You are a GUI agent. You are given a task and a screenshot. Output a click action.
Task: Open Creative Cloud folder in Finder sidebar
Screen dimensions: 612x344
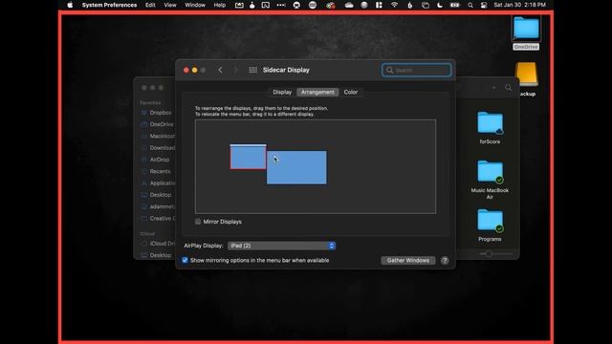click(x=157, y=219)
